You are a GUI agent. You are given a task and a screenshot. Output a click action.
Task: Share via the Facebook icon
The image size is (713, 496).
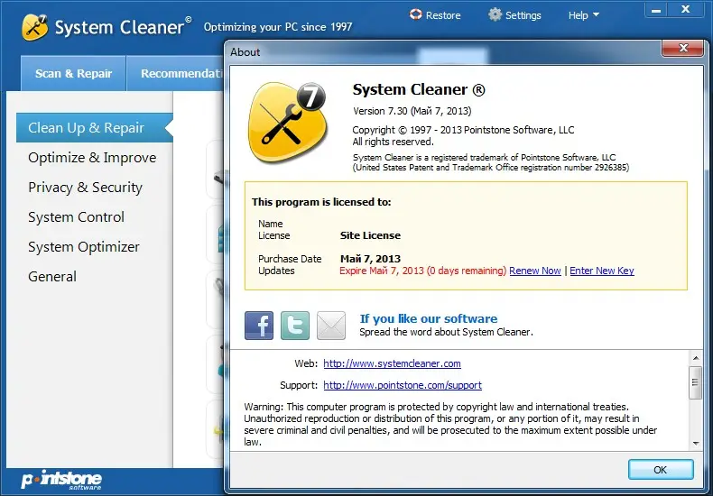point(259,326)
